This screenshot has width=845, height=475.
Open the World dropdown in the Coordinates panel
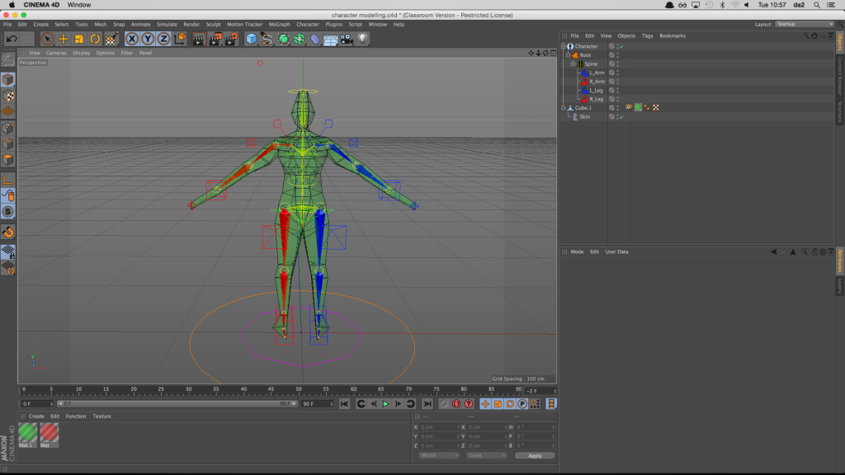[x=437, y=454]
